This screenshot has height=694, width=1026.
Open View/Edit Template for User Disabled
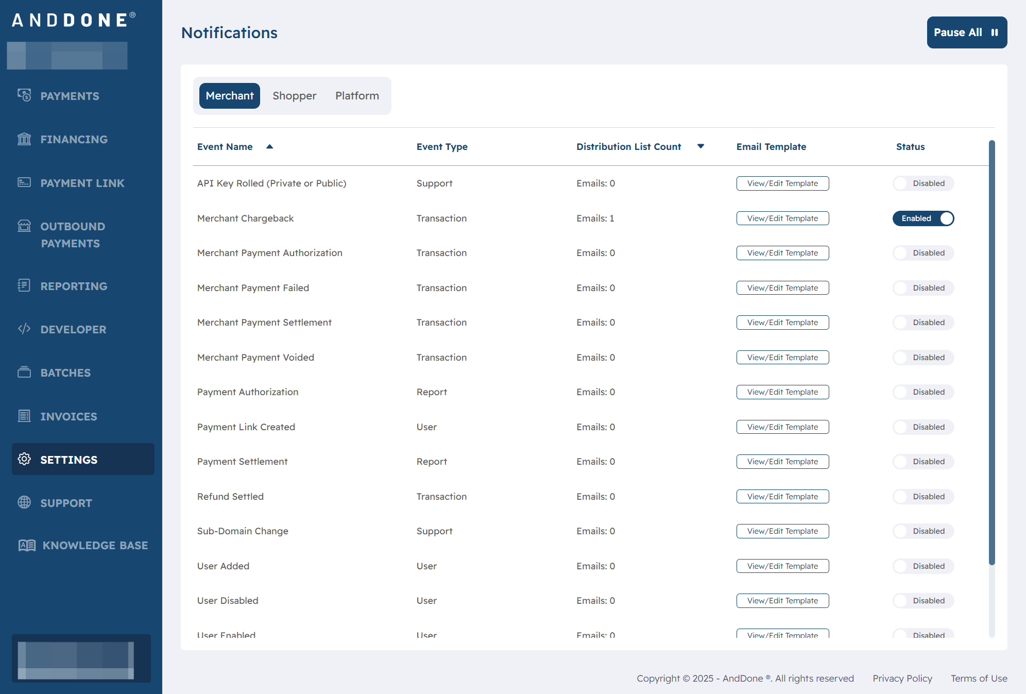(x=782, y=601)
